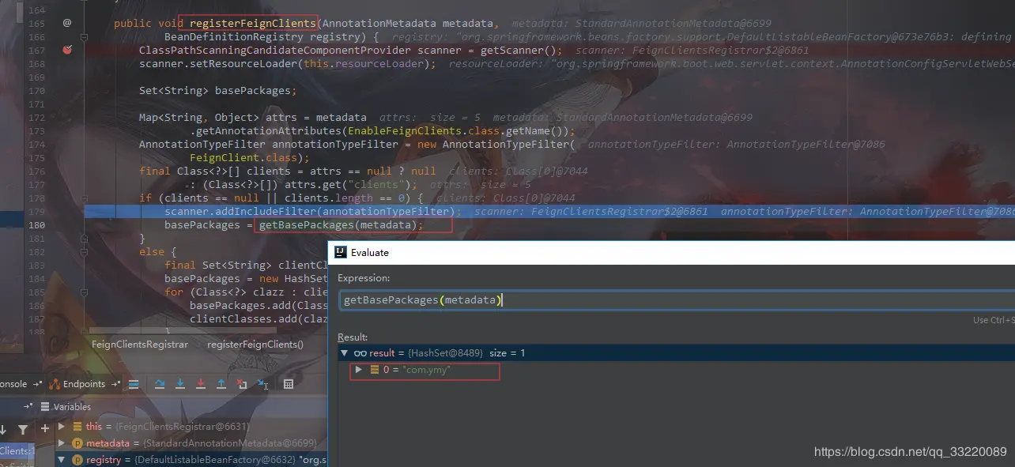
Task: Collapse the result HashSet node
Action: point(345,353)
